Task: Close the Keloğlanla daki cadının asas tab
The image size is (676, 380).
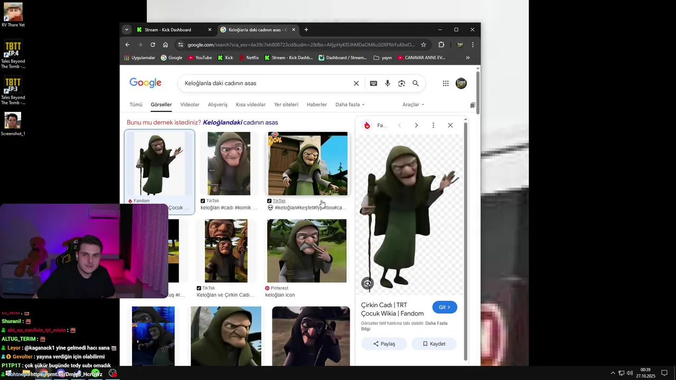Action: (x=294, y=30)
